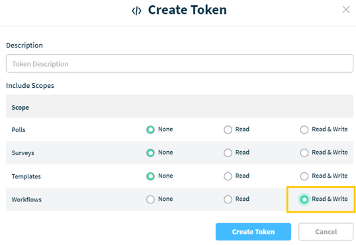Select None for Surveys scope

click(150, 153)
